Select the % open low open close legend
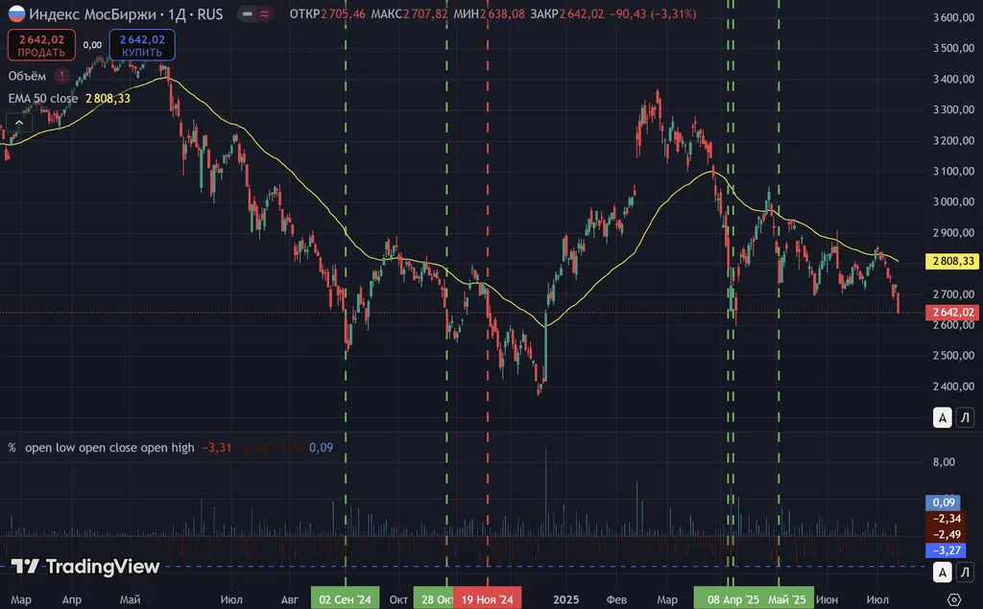983x609 pixels. click(101, 447)
